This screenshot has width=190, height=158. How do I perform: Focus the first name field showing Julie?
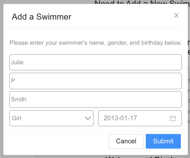(96, 62)
